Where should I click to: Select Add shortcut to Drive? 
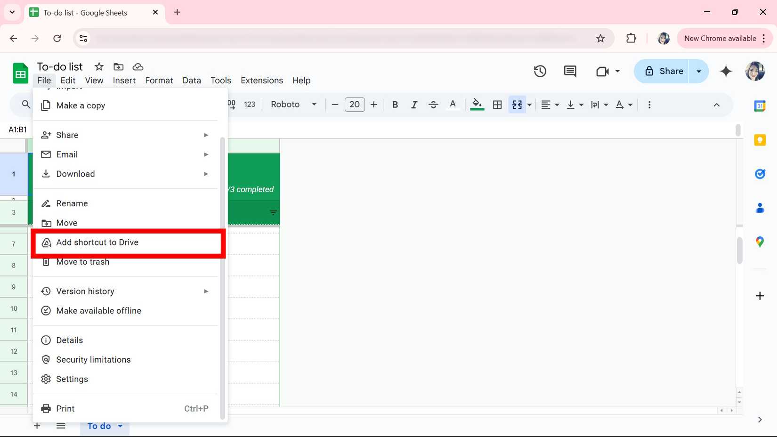coord(97,242)
